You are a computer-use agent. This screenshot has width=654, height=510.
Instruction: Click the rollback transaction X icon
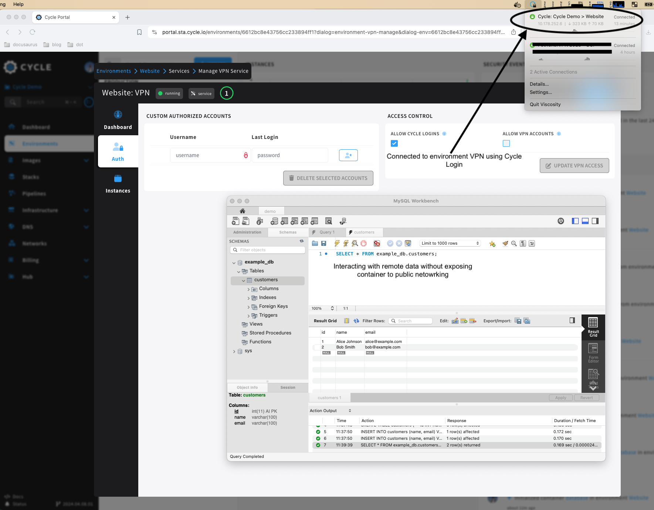pyautogui.click(x=399, y=243)
